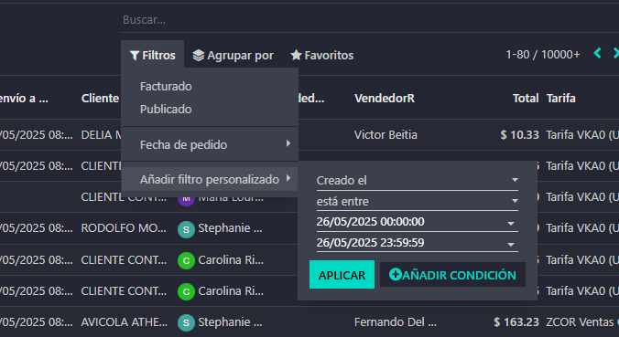Click the 1-80 / 10000+ pager counter
Screen dimensions: 619x337
click(x=543, y=54)
